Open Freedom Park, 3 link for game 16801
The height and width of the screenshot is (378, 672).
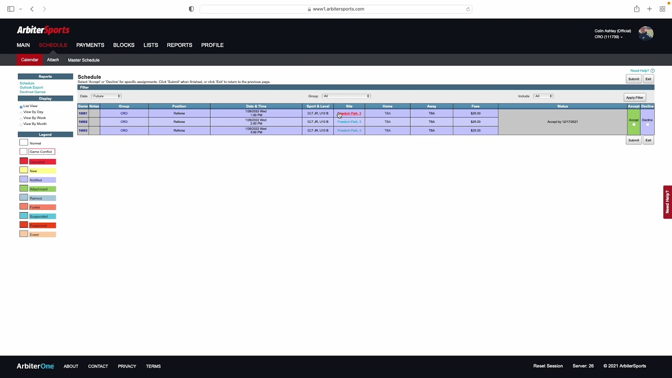tap(349, 113)
